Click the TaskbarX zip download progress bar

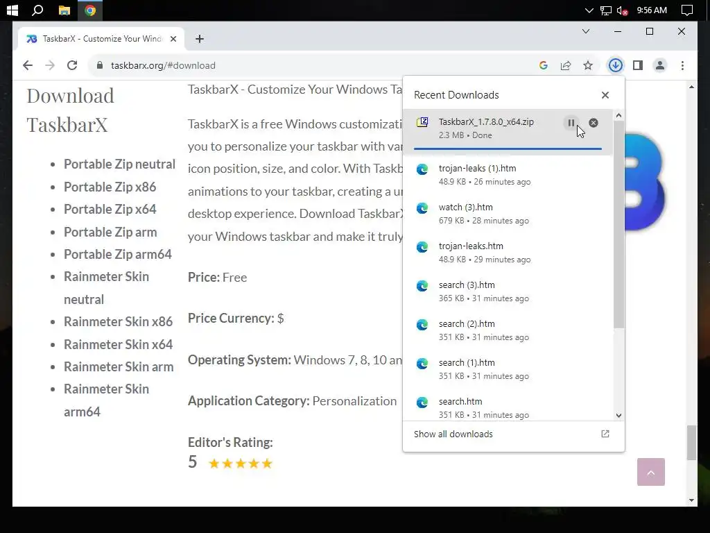pyautogui.click(x=508, y=149)
